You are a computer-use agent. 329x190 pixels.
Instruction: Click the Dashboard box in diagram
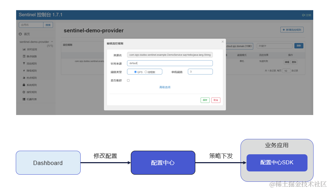click(48, 163)
